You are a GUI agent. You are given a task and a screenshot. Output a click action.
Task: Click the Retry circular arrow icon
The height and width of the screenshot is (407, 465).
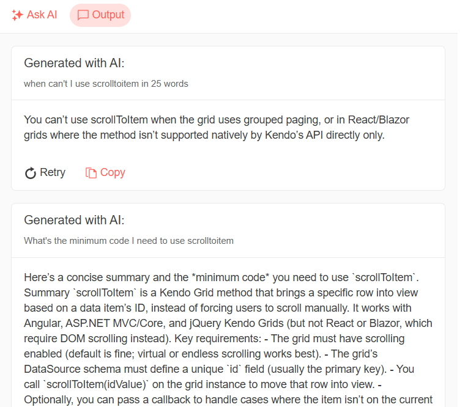point(31,173)
